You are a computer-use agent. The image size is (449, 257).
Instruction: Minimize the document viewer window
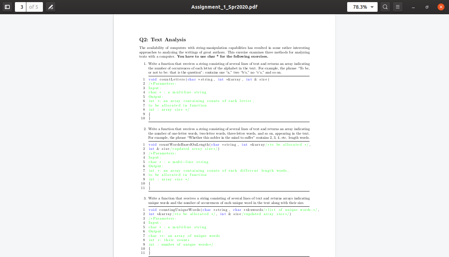tap(413, 7)
